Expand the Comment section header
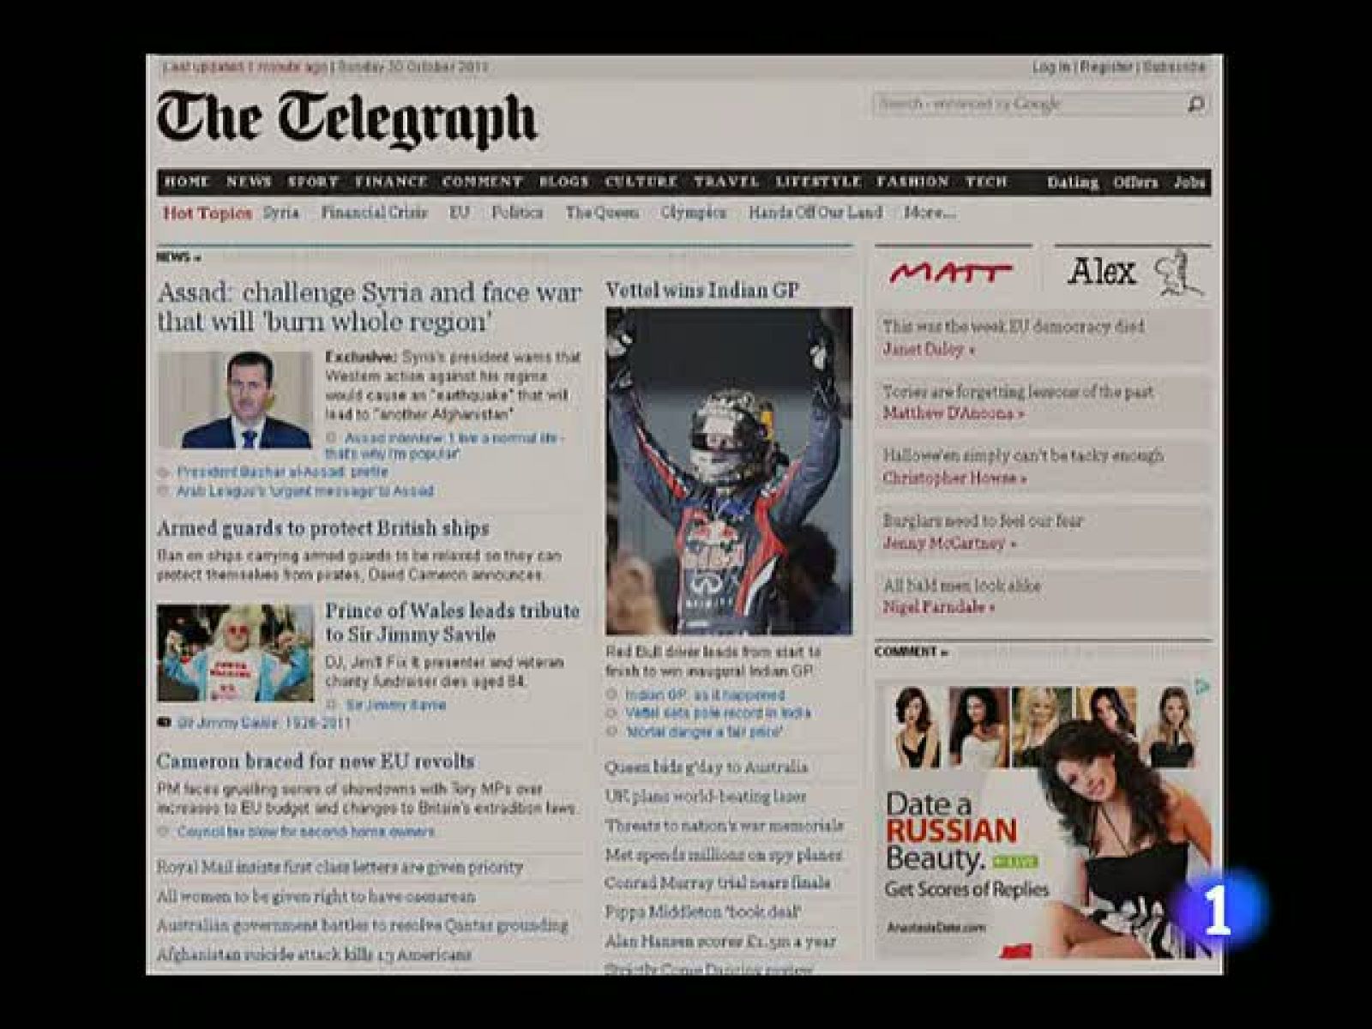The image size is (1372, 1029). pos(910,652)
